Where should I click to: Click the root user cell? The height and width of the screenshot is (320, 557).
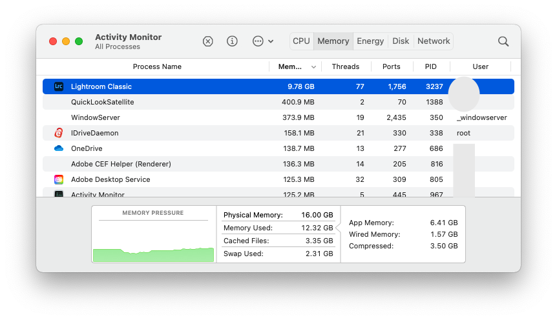(463, 133)
